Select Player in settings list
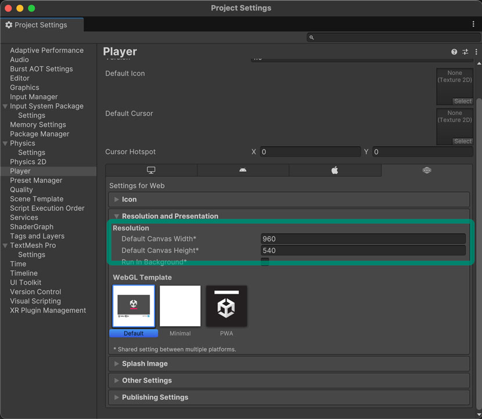482x419 pixels. pyautogui.click(x=49, y=171)
